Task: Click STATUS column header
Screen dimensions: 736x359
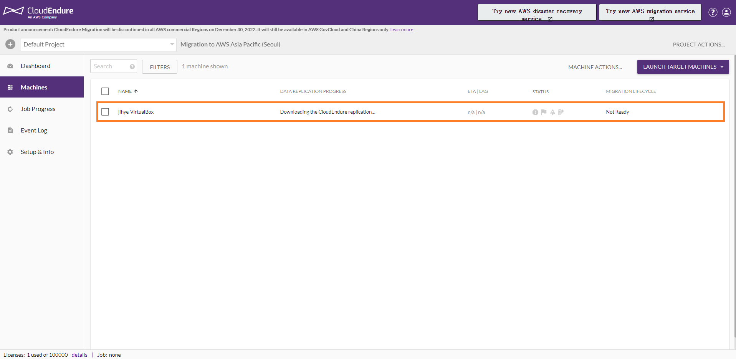Action: tap(540, 92)
